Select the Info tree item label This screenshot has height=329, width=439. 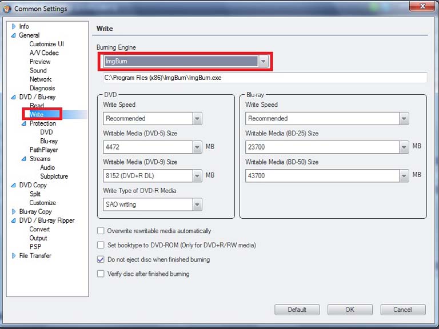(24, 27)
